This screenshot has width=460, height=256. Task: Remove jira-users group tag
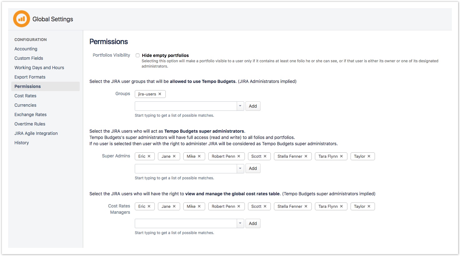click(160, 94)
